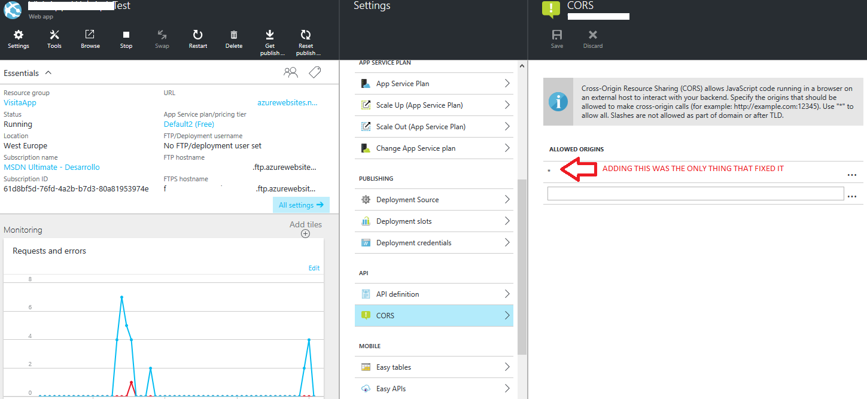
Task: Click the Change App Service plan icon
Action: pos(366,148)
